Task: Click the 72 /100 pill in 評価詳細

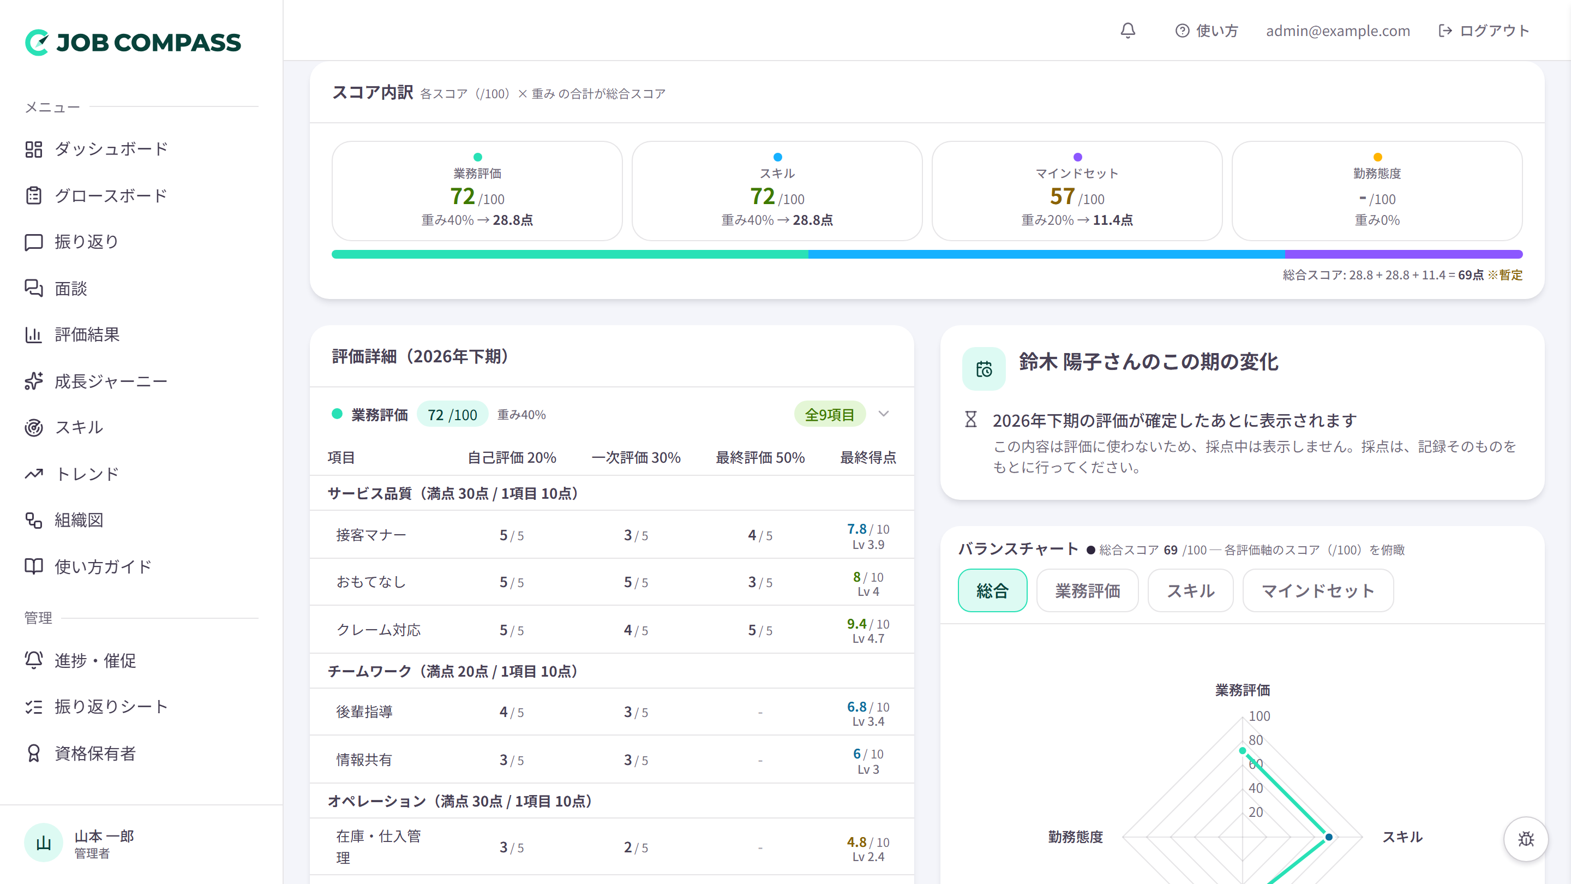Action: (x=453, y=415)
